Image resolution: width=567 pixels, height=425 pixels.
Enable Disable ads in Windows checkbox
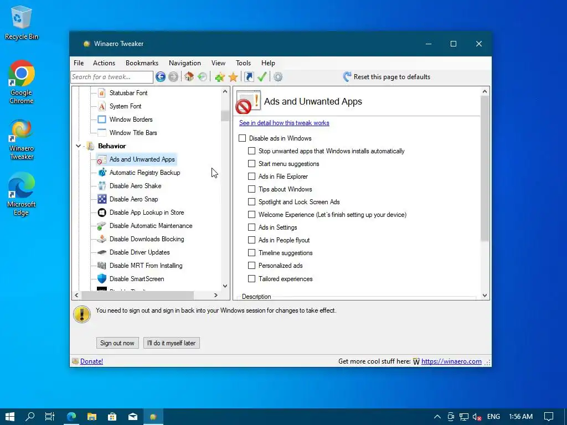tap(243, 138)
